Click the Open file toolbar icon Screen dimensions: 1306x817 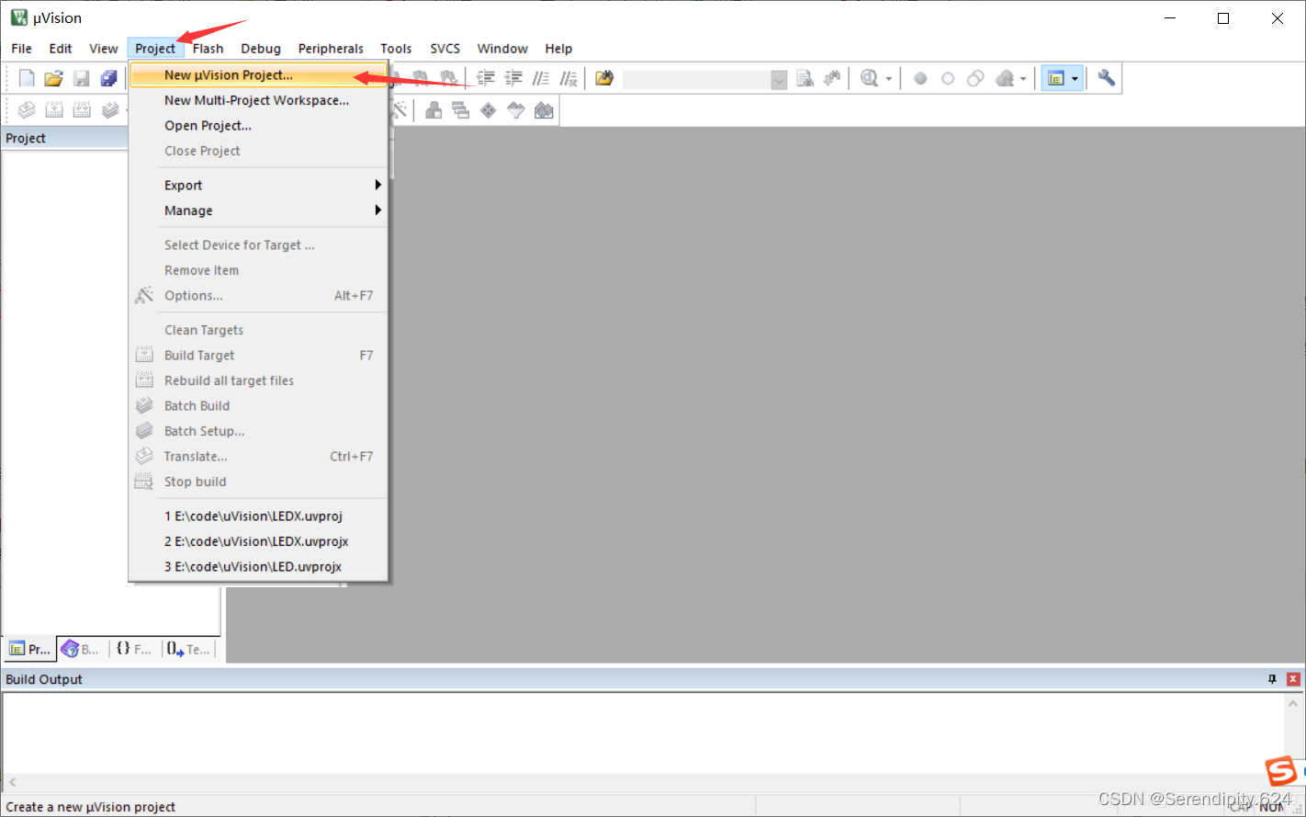click(54, 79)
